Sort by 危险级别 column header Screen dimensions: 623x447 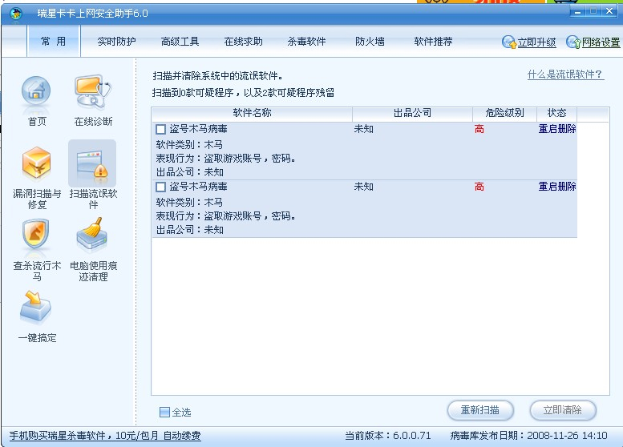504,113
